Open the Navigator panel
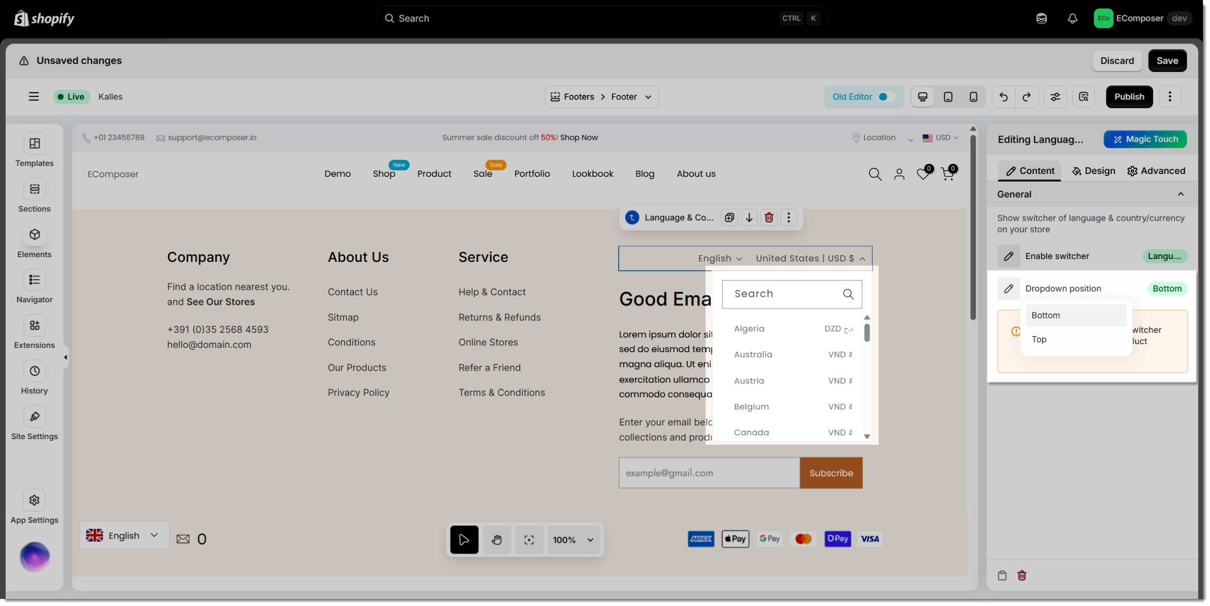The height and width of the screenshot is (606, 1210). click(x=35, y=280)
